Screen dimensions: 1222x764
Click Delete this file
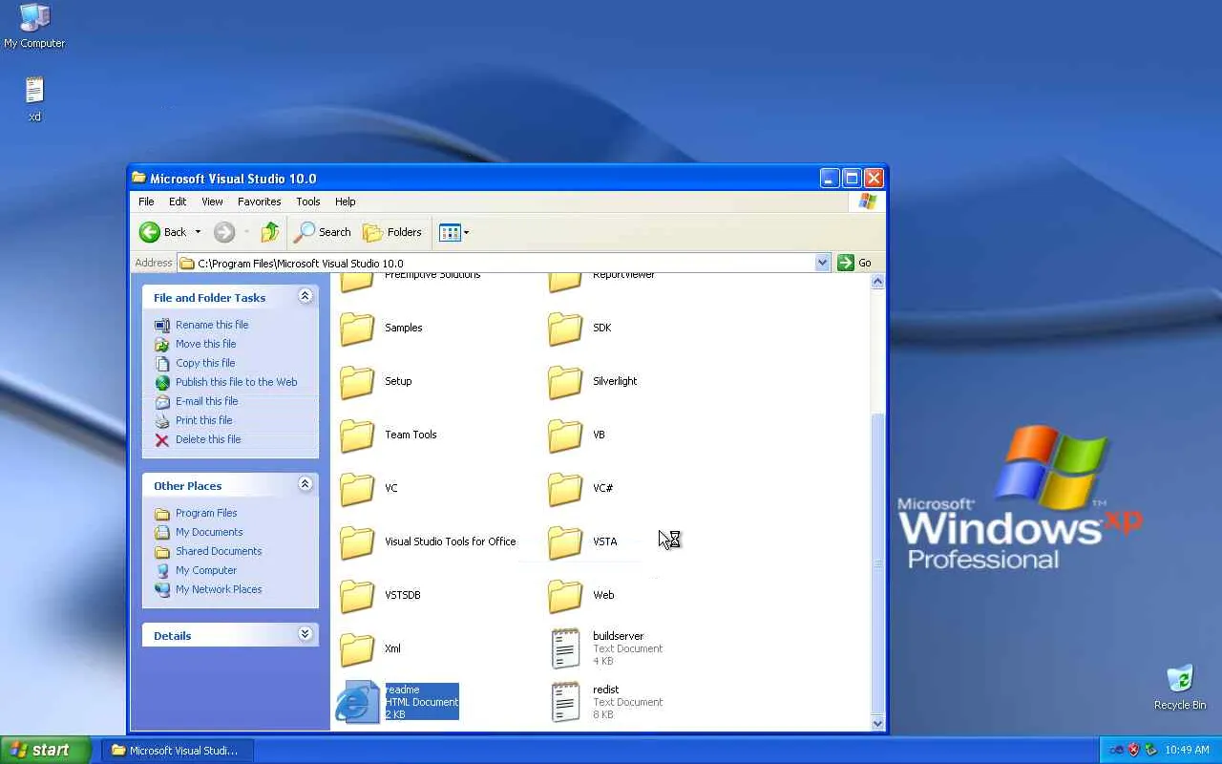(x=208, y=439)
